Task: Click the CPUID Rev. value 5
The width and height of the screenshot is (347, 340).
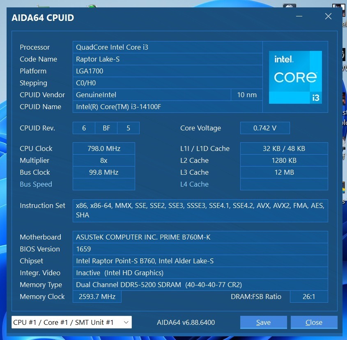Action: coord(129,128)
